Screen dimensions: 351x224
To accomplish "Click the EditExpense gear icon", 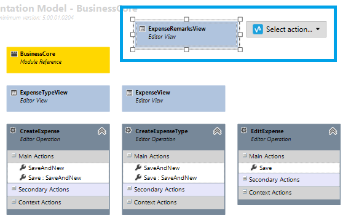I will pyautogui.click(x=244, y=130).
